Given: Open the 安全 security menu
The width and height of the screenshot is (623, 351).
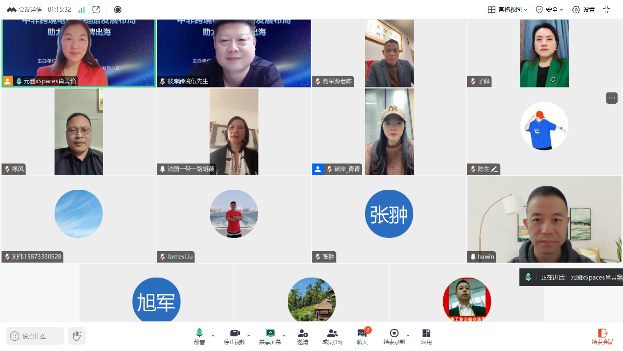Looking at the screenshot, I should tap(549, 10).
